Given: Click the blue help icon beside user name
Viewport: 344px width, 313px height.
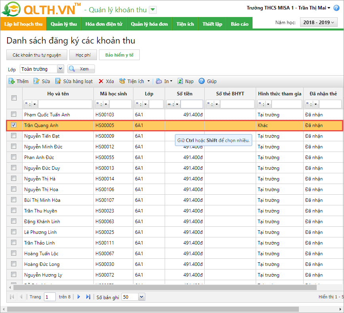Looking at the screenshot, I should coord(336,8).
